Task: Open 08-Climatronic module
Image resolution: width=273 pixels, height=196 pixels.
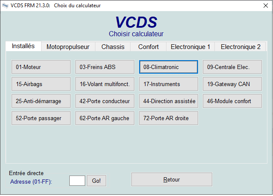Action: tap(169, 67)
